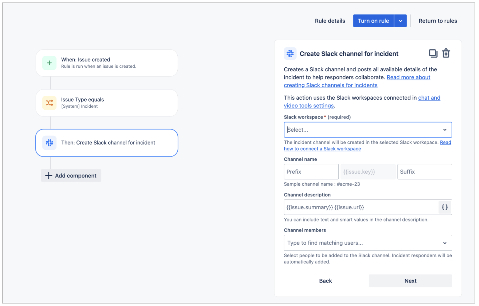Insert smart value with curly braces icon

[445, 207]
